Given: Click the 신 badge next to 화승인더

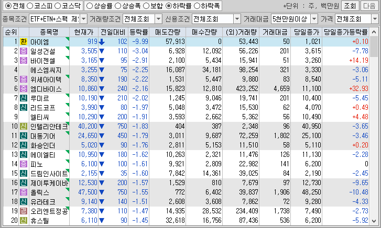Looking at the screenshot, I should 24,145.
